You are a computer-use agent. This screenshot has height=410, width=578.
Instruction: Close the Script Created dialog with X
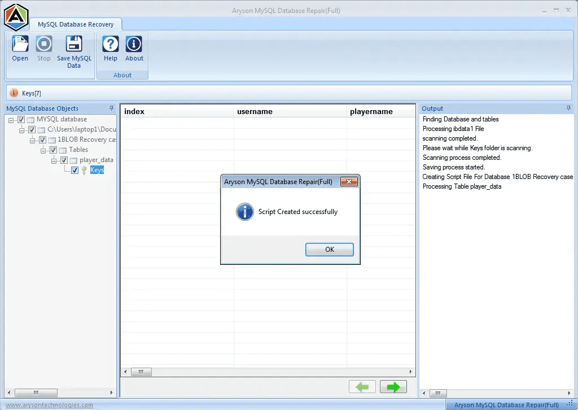(x=349, y=181)
